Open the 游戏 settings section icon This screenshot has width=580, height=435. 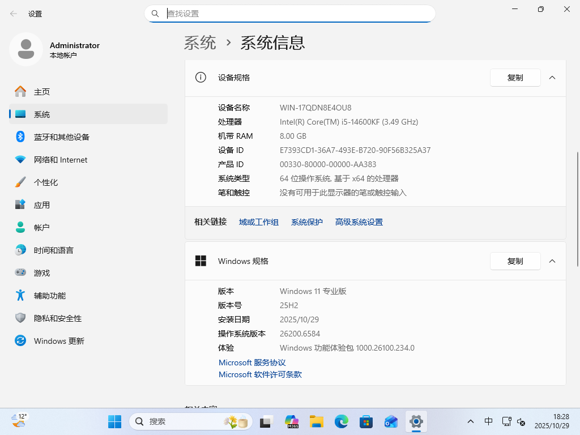point(20,272)
